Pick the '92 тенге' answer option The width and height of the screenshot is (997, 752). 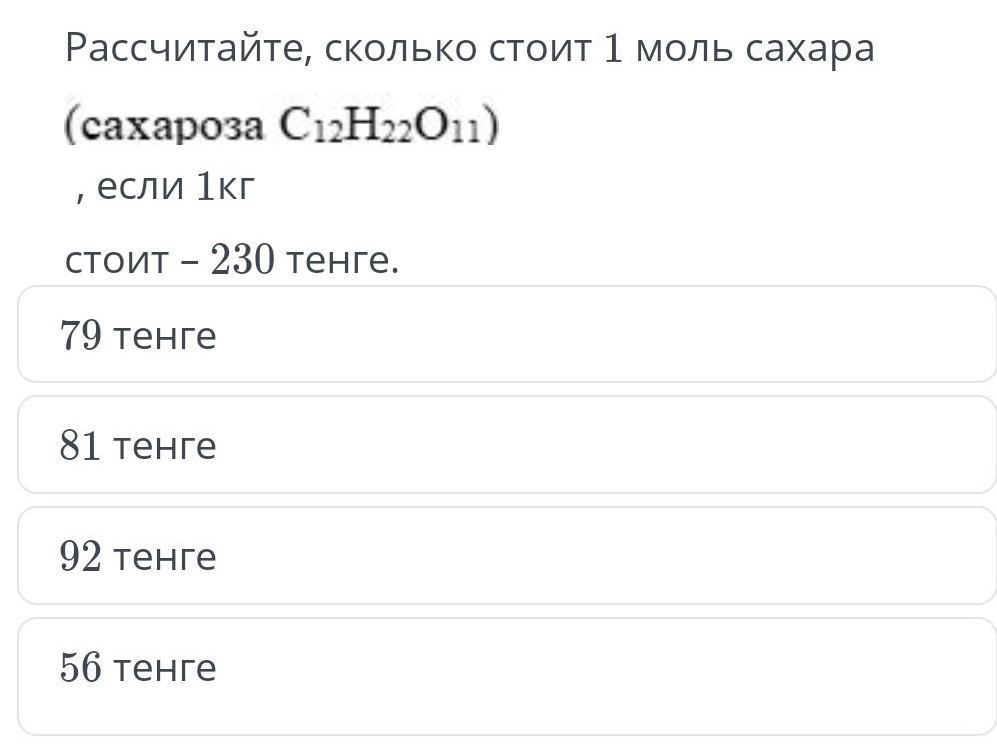(x=506, y=555)
